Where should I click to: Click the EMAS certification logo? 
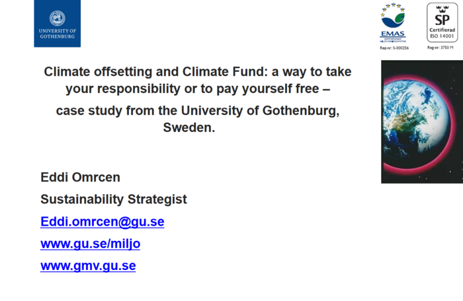pyautogui.click(x=393, y=23)
